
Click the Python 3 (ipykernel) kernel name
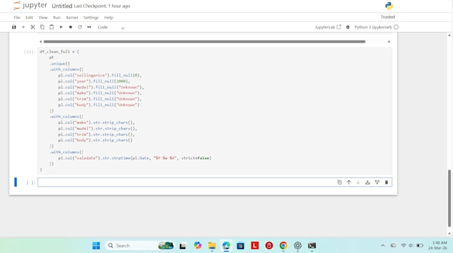(x=373, y=27)
